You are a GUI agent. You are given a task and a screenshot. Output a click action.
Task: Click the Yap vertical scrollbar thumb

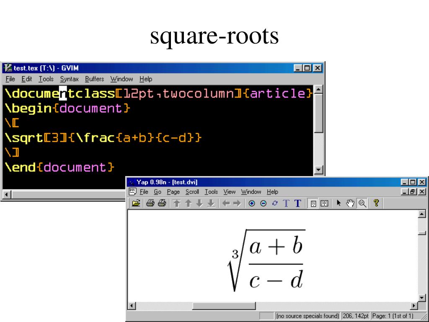422,233
